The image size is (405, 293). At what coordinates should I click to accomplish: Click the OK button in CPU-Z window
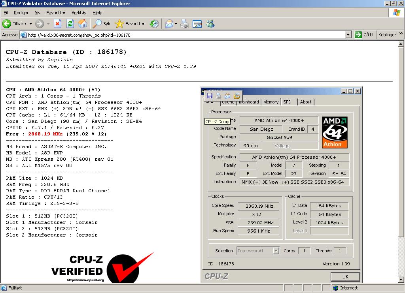tap(345, 276)
